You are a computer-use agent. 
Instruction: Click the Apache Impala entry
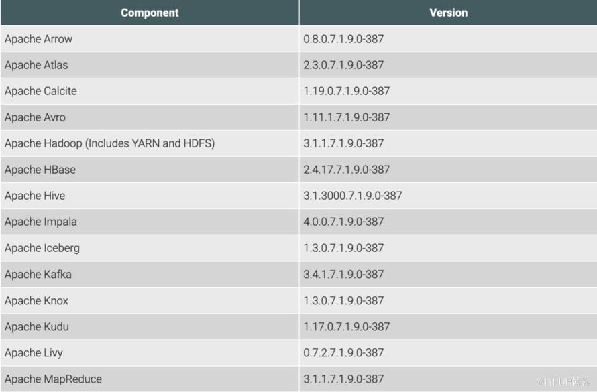pyautogui.click(x=40, y=222)
